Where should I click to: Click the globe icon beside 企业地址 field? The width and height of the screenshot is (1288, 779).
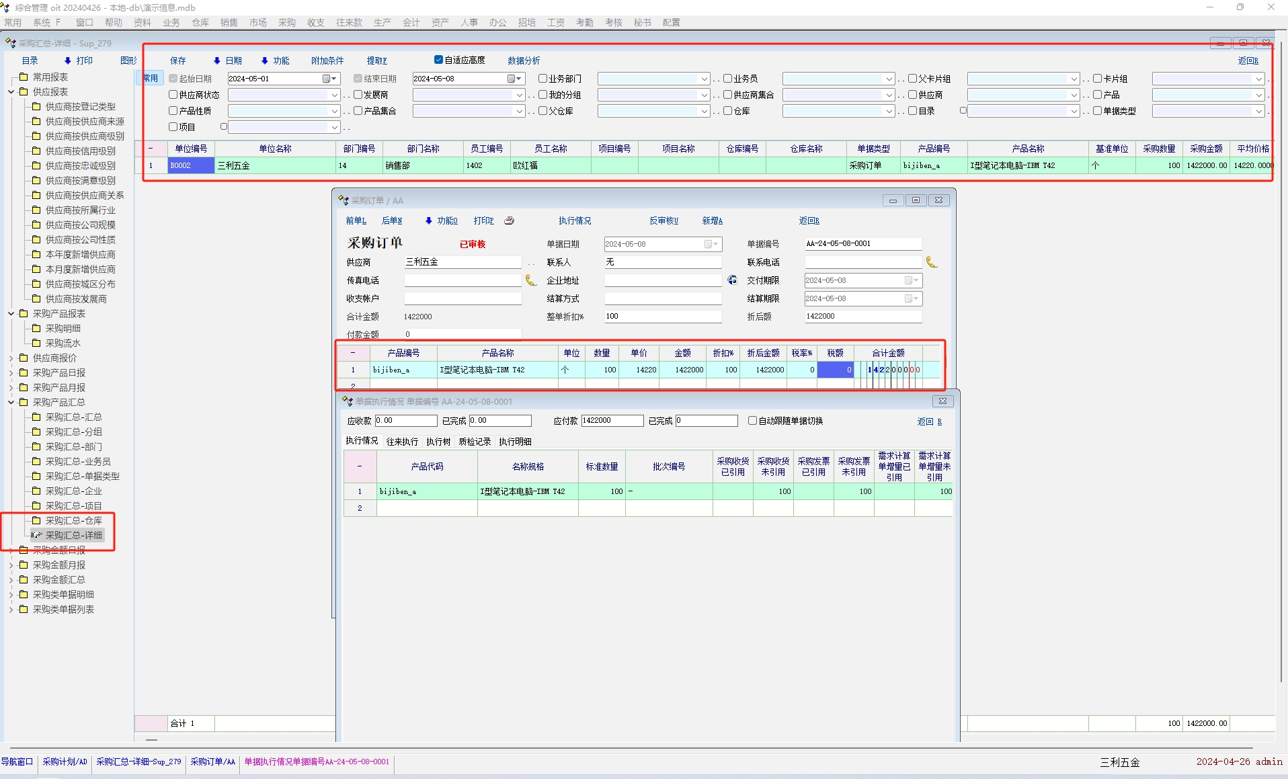pos(732,280)
